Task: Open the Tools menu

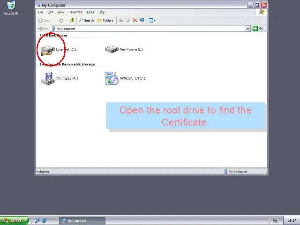Action: click(x=90, y=12)
